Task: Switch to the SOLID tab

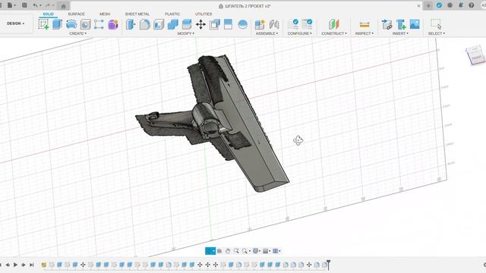Action: [x=49, y=14]
